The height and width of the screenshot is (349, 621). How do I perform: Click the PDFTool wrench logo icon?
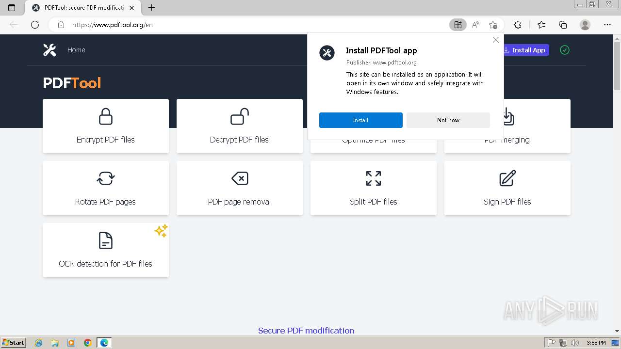pos(49,50)
